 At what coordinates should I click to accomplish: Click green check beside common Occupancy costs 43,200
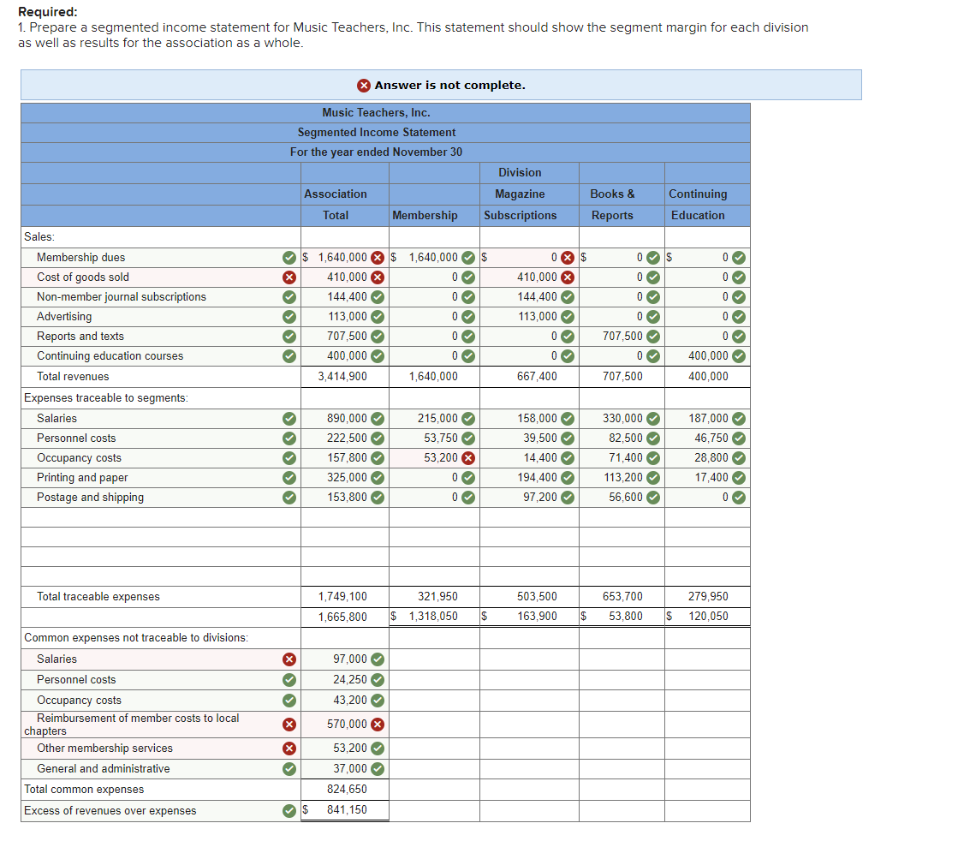[x=378, y=700]
